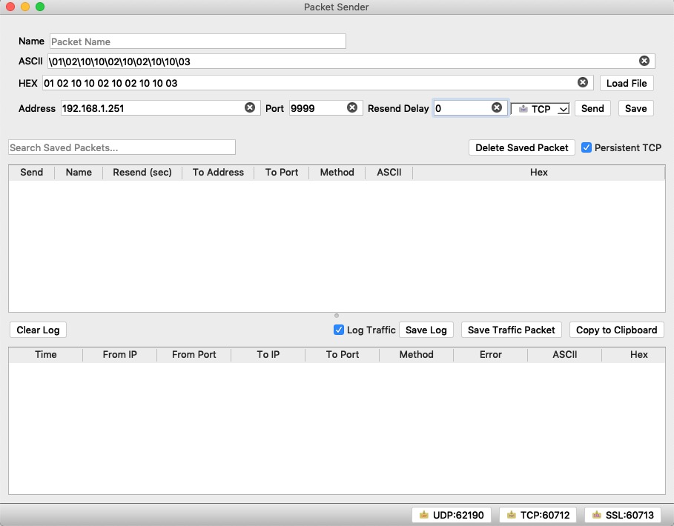Viewport: 674px width, 526px height.
Task: Click the splitter handle between the tables
Action: 337,316
